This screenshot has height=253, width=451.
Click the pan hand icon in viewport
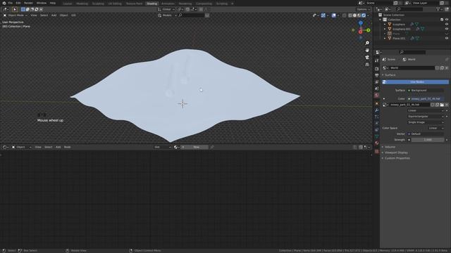(x=367, y=50)
